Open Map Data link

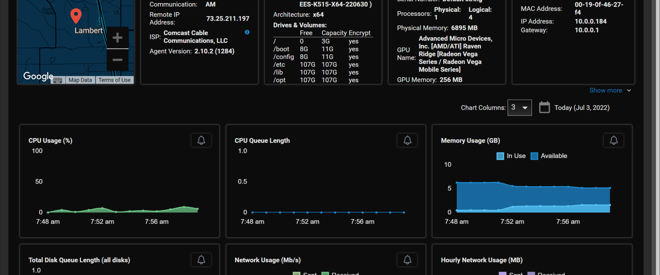coord(80,80)
